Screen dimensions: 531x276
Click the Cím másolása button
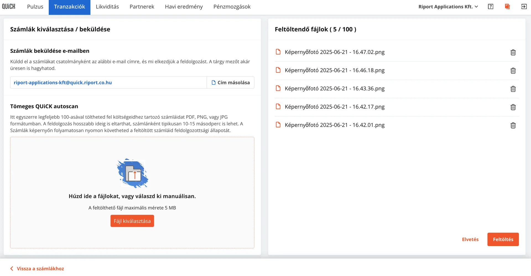pos(230,82)
